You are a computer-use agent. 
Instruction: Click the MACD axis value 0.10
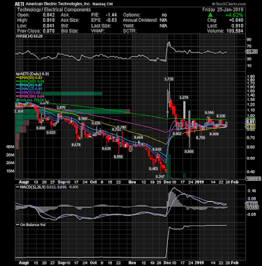[251, 191]
